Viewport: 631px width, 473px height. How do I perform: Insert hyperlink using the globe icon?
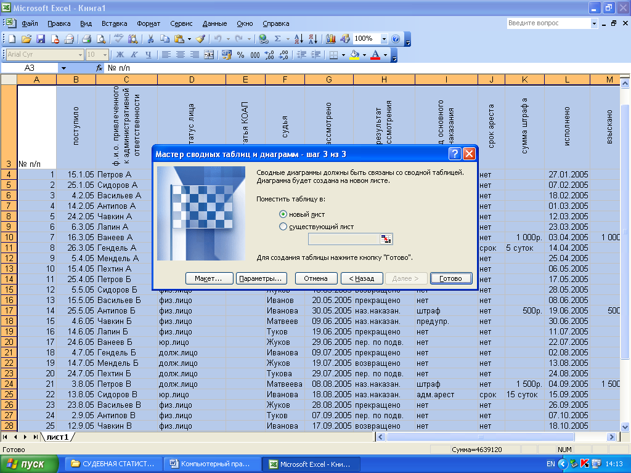(264, 39)
